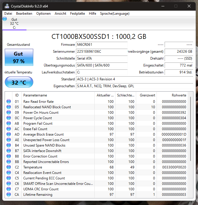Open the Festplatte menu
The height and width of the screenshot is (205, 198).
point(77,14)
